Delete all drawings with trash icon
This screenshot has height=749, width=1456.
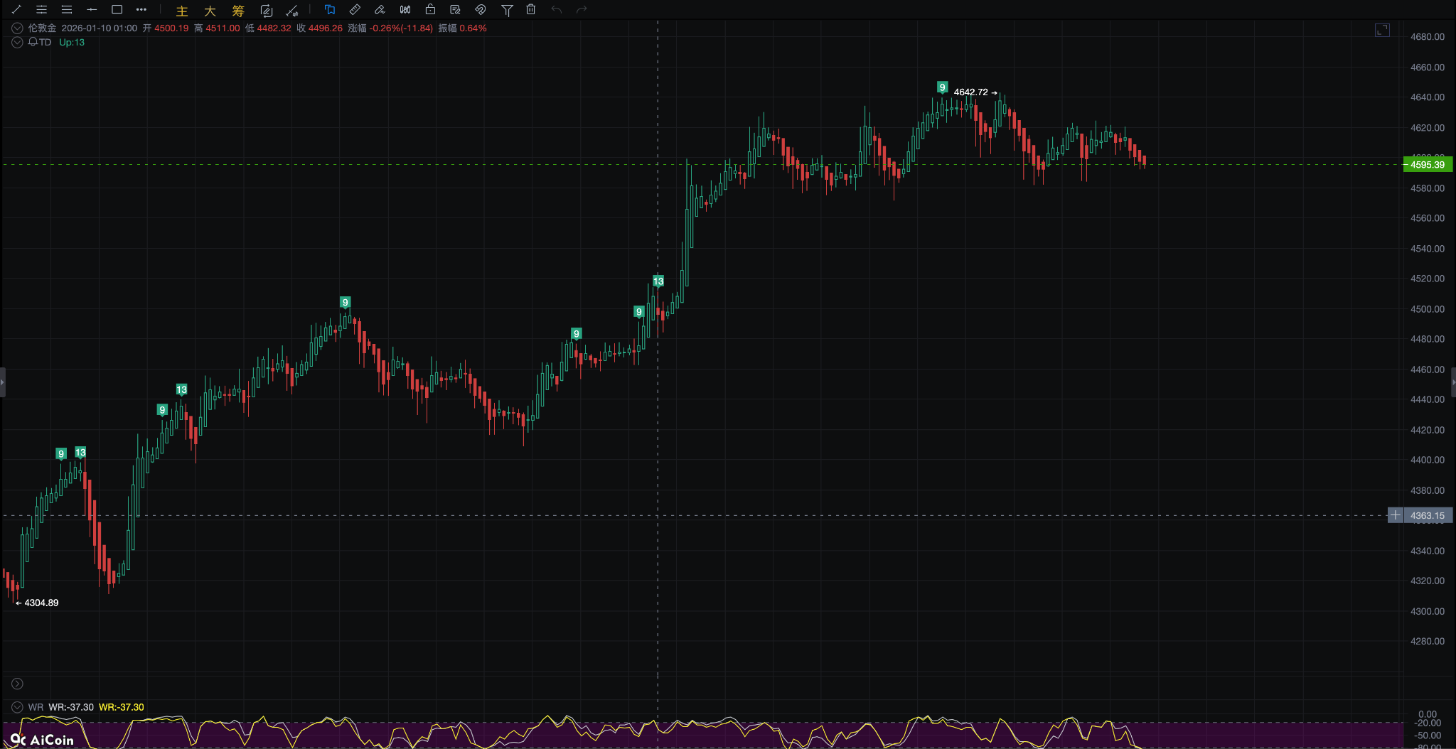coord(530,10)
